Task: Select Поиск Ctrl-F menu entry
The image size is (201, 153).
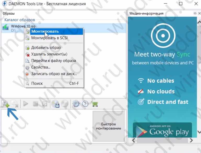Action: pos(54,84)
